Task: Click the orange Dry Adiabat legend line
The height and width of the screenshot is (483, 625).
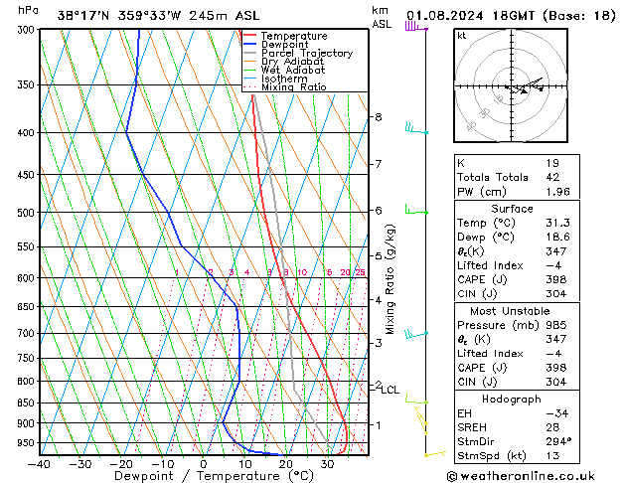Action: 249,62
